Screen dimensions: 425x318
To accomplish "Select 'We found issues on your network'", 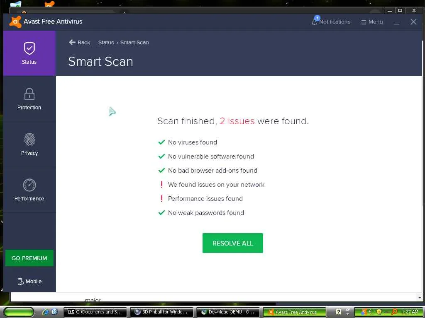I will pos(216,184).
